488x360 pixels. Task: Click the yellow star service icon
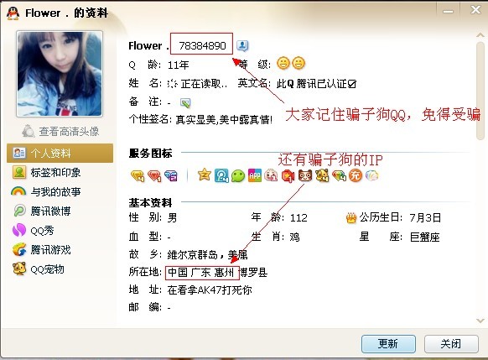(x=205, y=175)
